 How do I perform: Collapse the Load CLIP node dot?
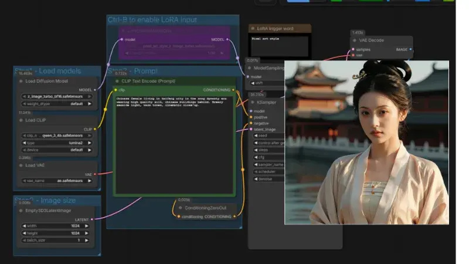click(21, 120)
